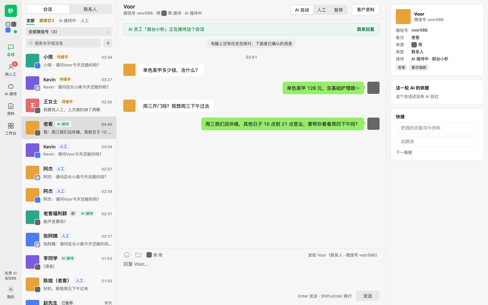Image resolution: width=488 pixels, height=305 pixels.
Task: Click 我来回复 in the green banner
Action: tap(365, 29)
